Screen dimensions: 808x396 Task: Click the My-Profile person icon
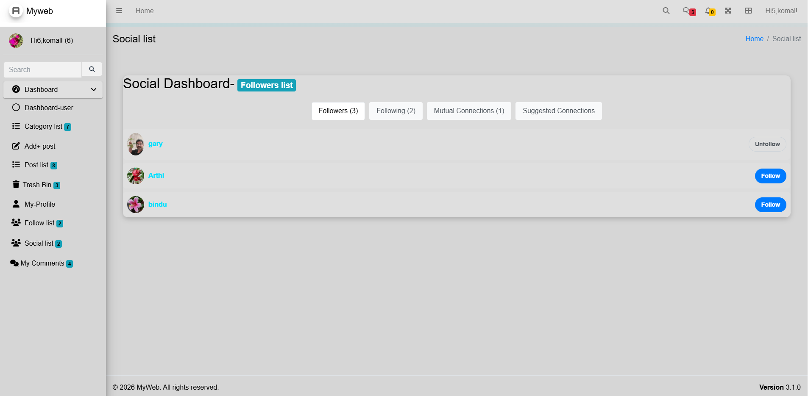[x=16, y=204]
